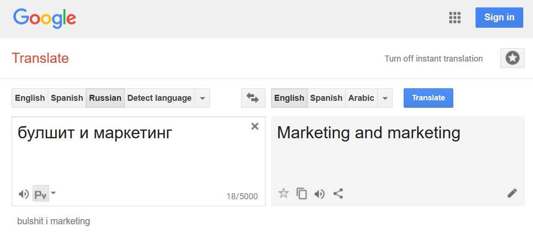The image size is (533, 252).
Task: Click into the Russian source text box
Action: pos(139,161)
